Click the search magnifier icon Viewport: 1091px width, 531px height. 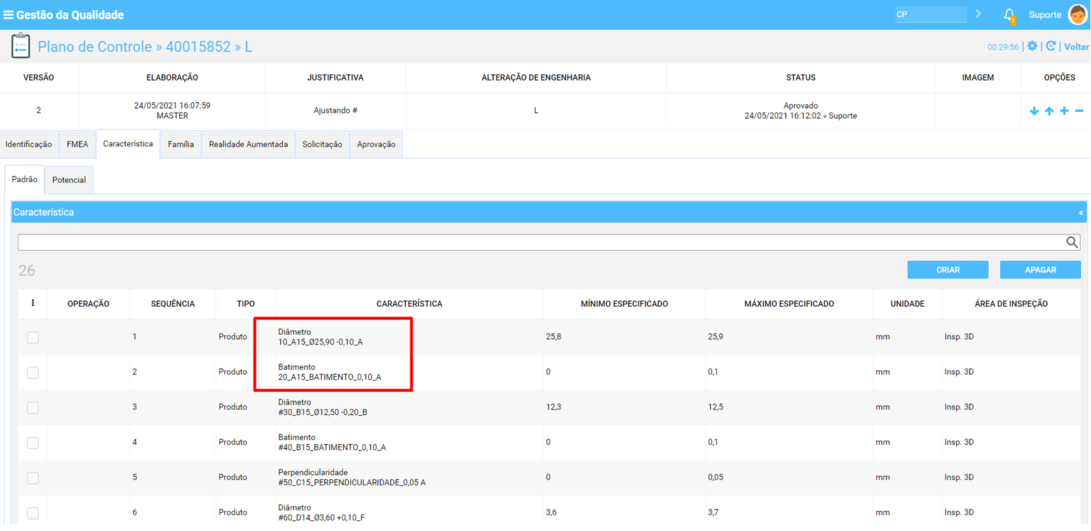[x=1072, y=242]
